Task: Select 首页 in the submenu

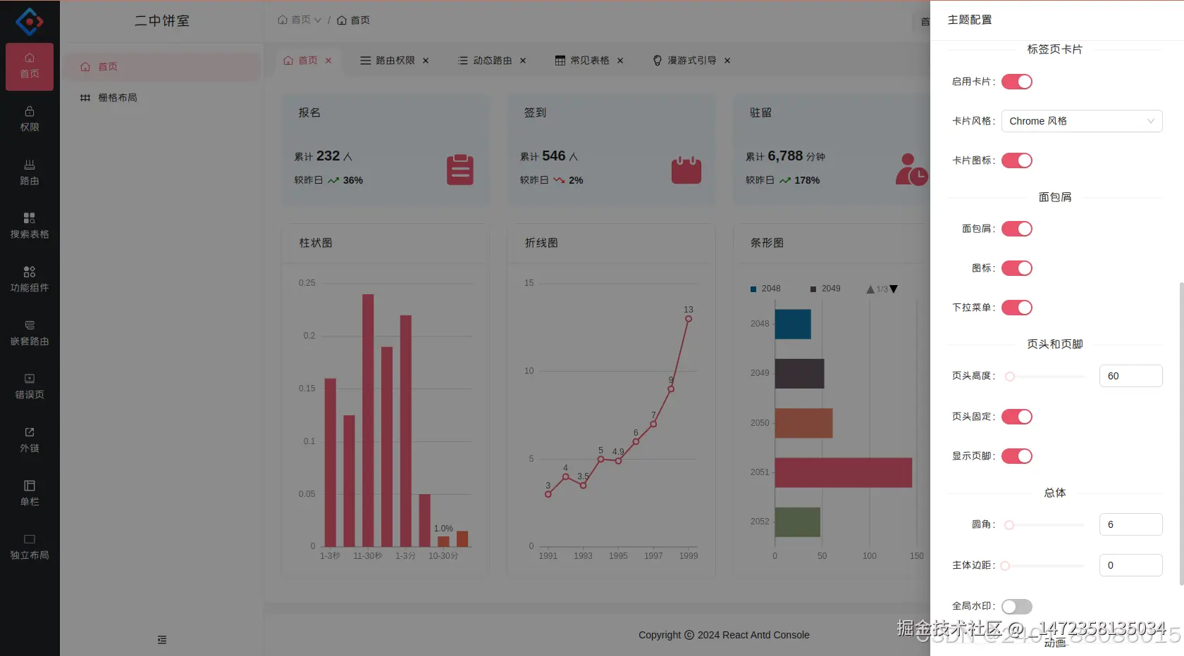Action: tap(161, 67)
